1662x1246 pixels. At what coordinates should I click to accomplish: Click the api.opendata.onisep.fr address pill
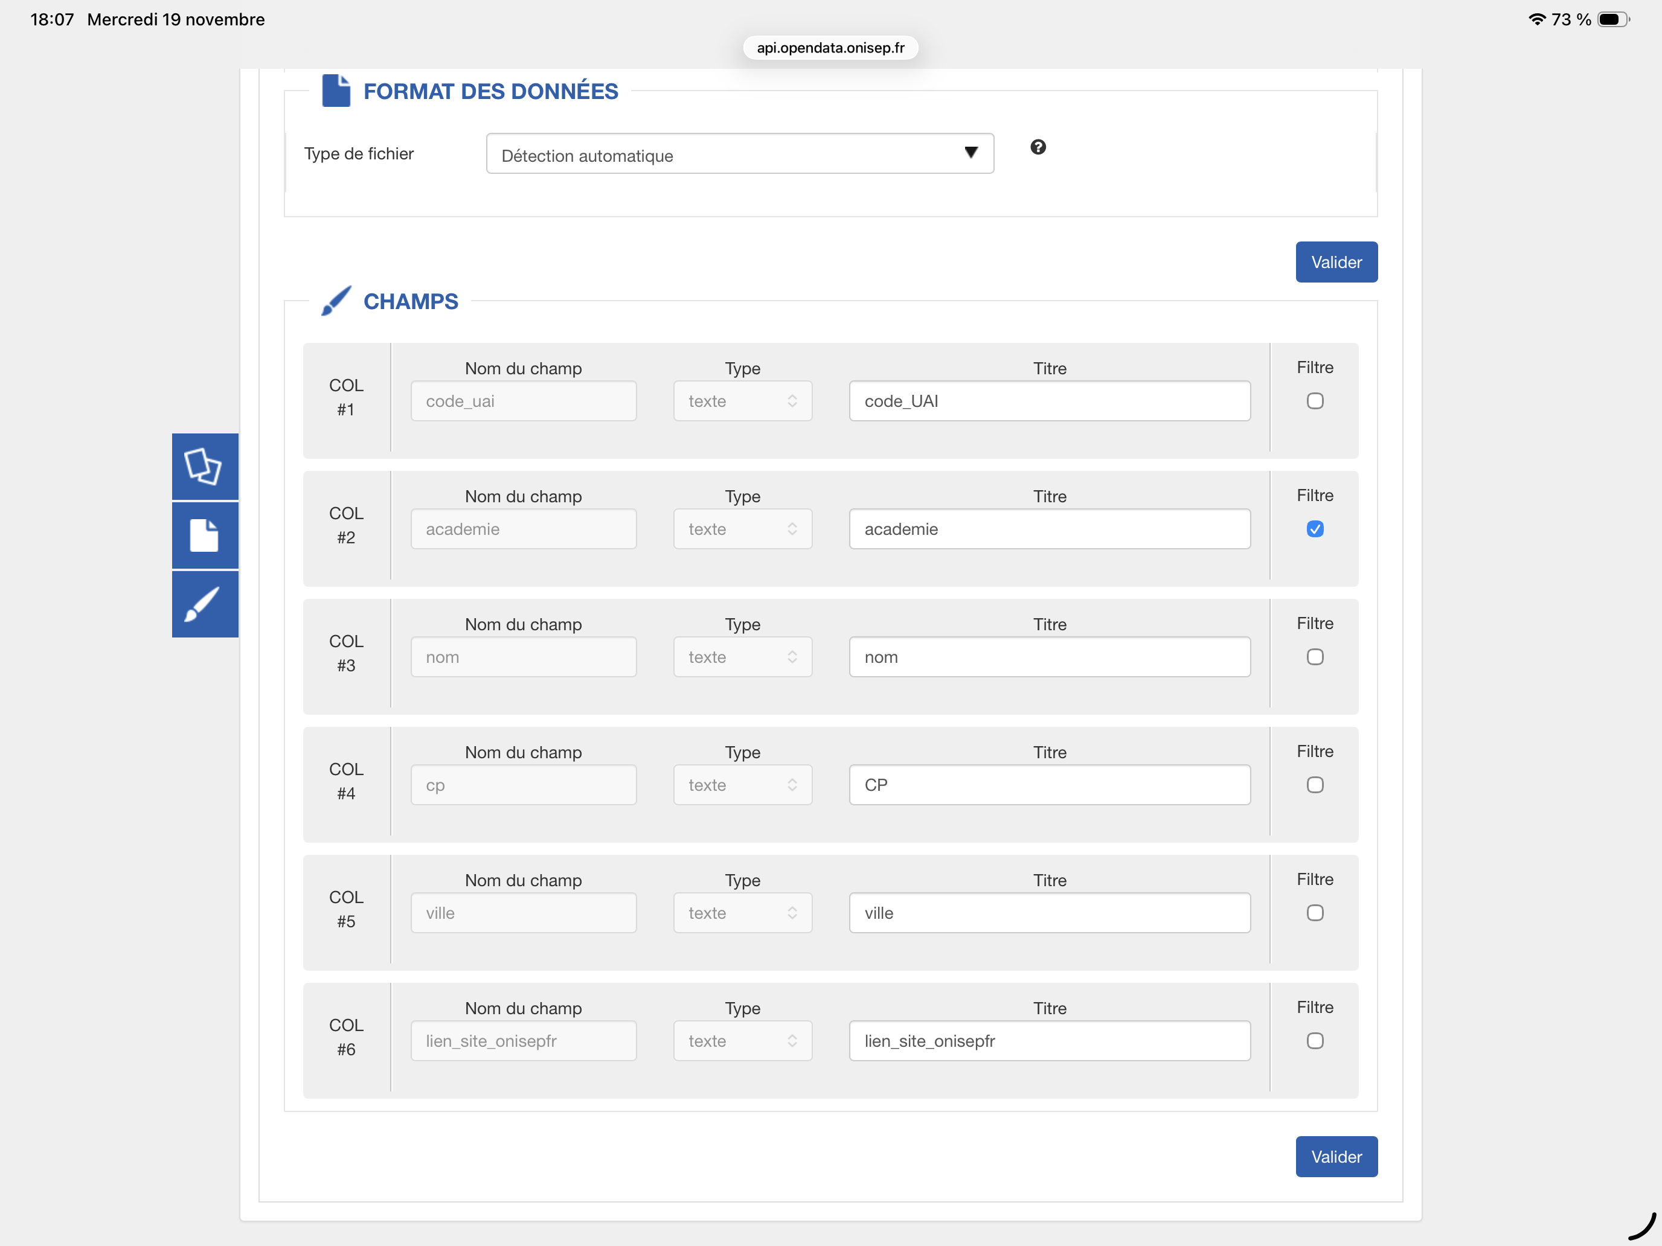(830, 48)
